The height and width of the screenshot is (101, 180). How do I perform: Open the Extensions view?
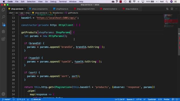click(3, 39)
